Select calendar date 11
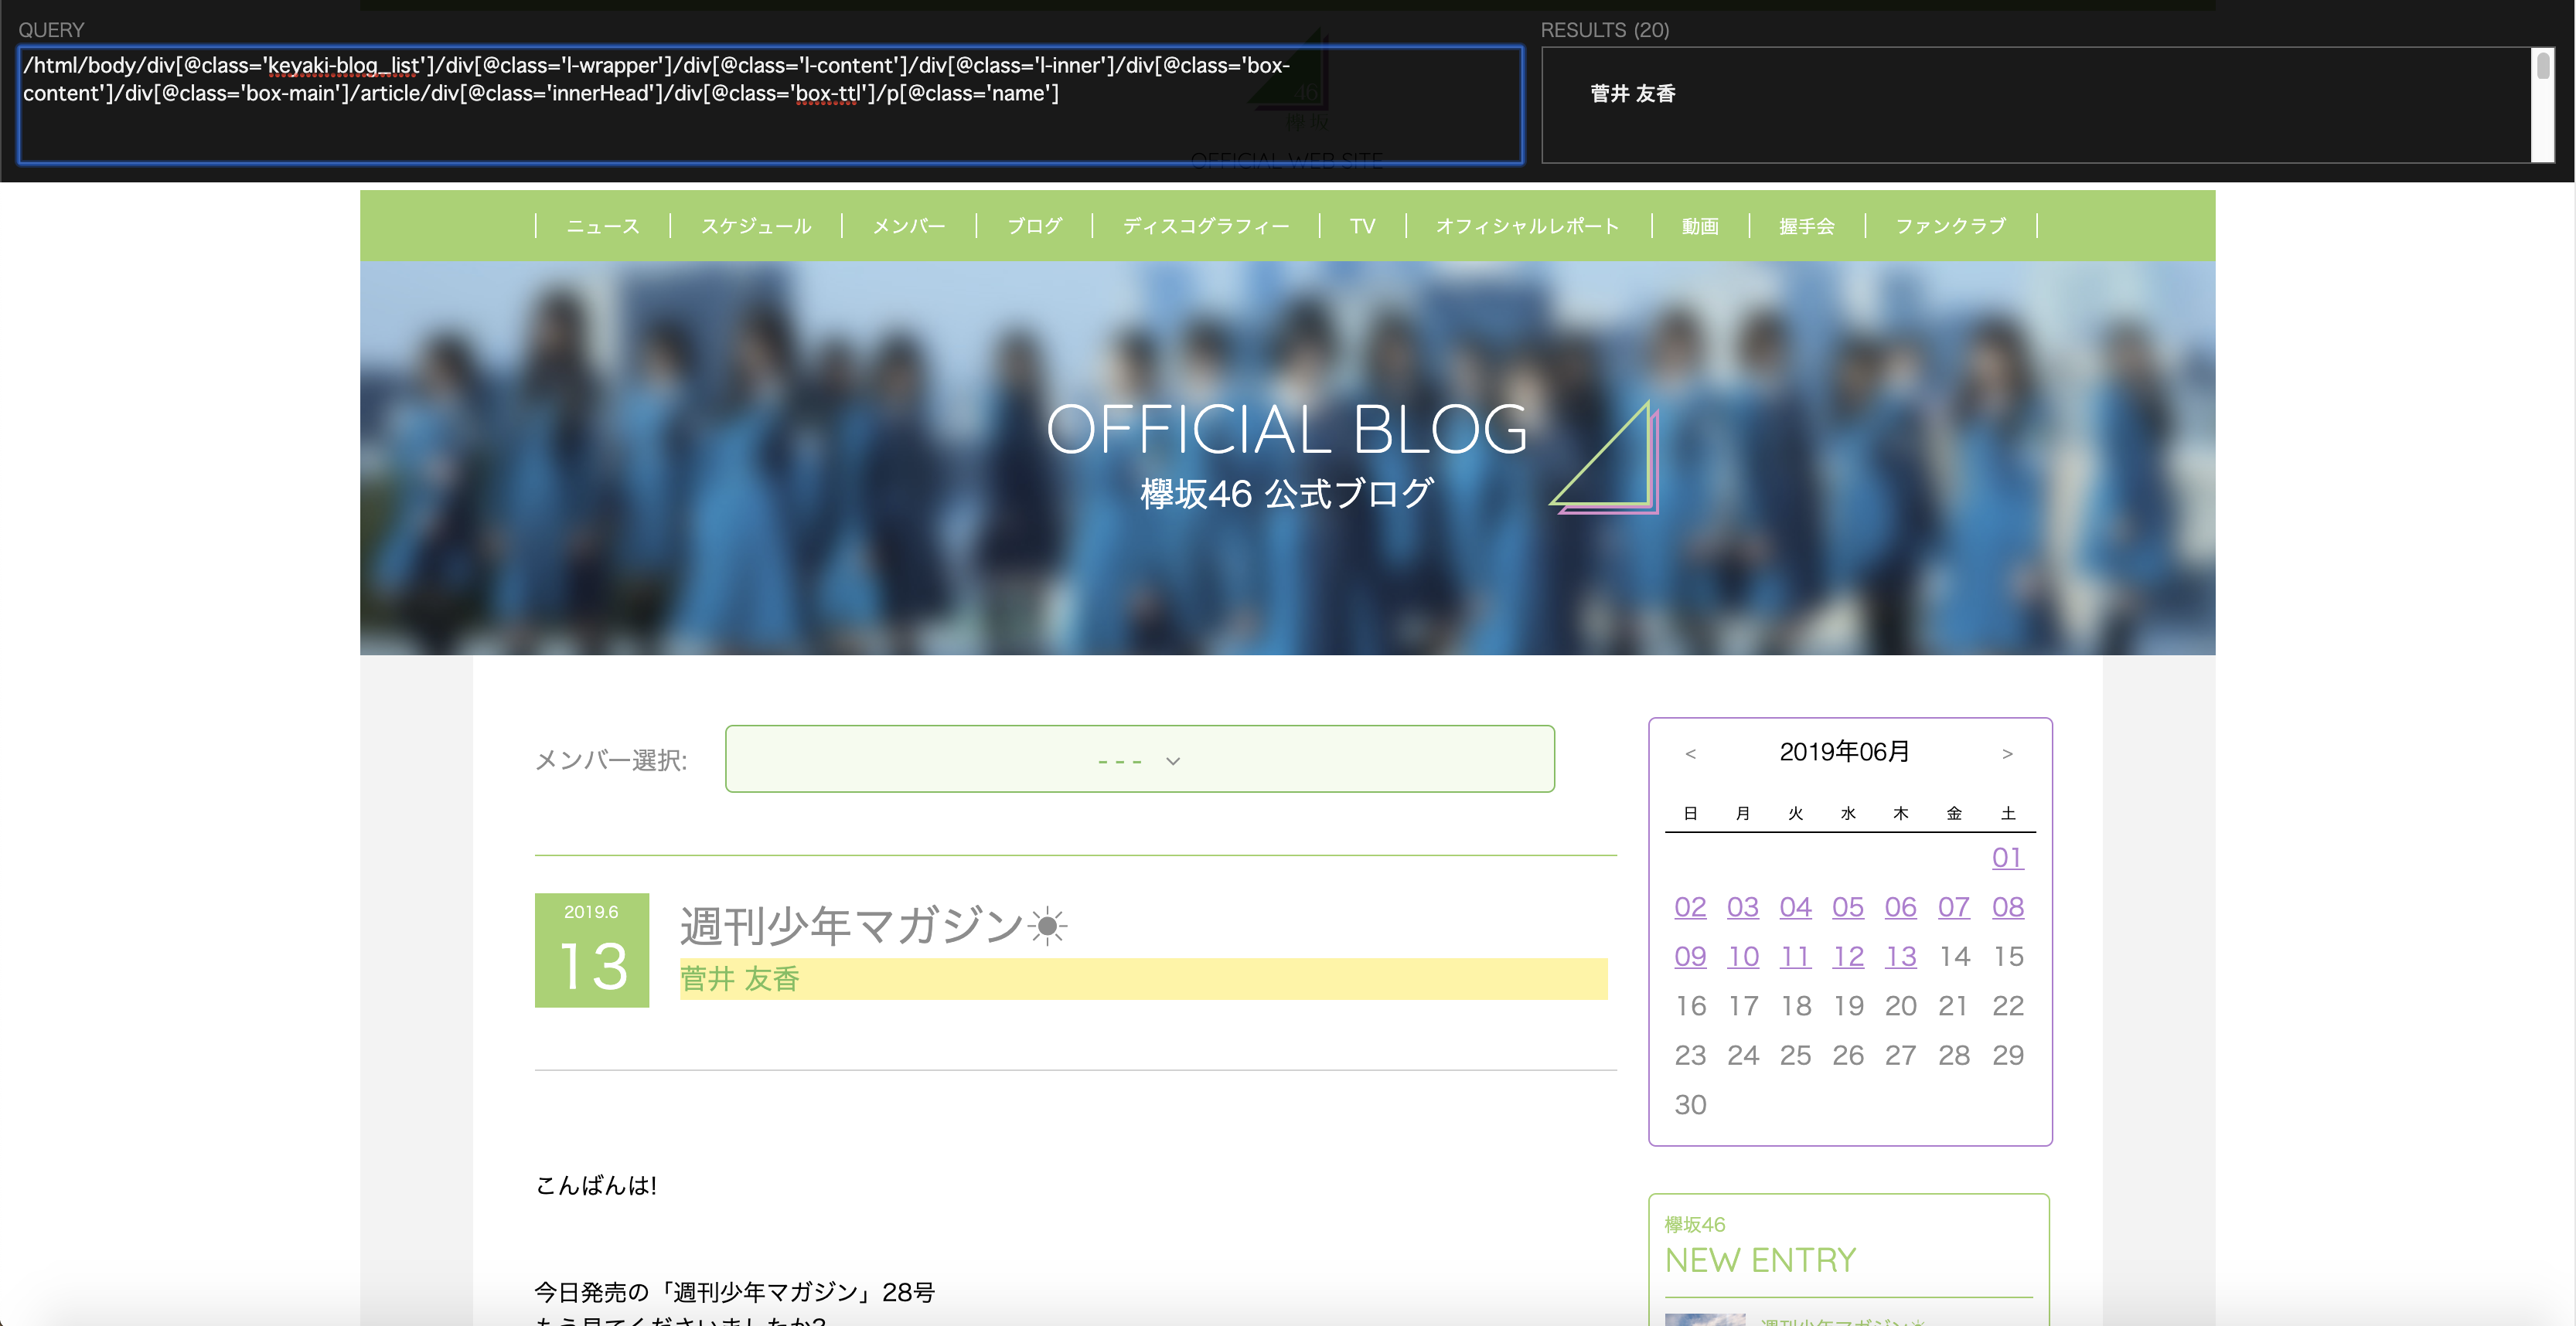The image size is (2576, 1326). (x=1795, y=957)
